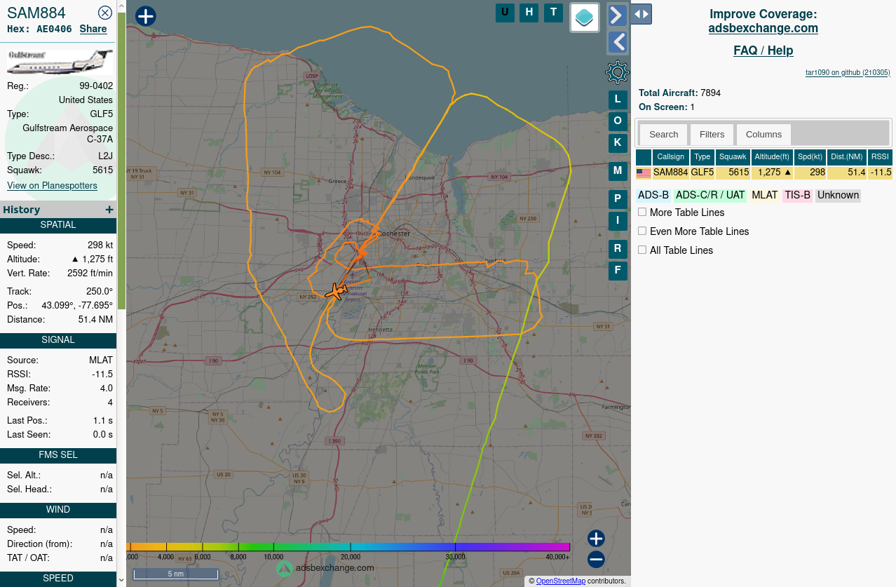The width and height of the screenshot is (896, 587).
Task: Toggle the L map button
Action: (x=618, y=100)
